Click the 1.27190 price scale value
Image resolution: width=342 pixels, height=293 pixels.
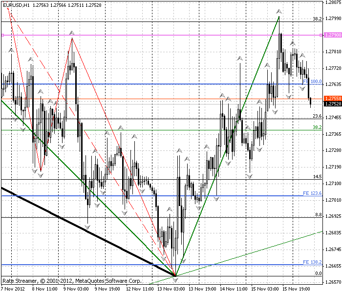coord(333,167)
